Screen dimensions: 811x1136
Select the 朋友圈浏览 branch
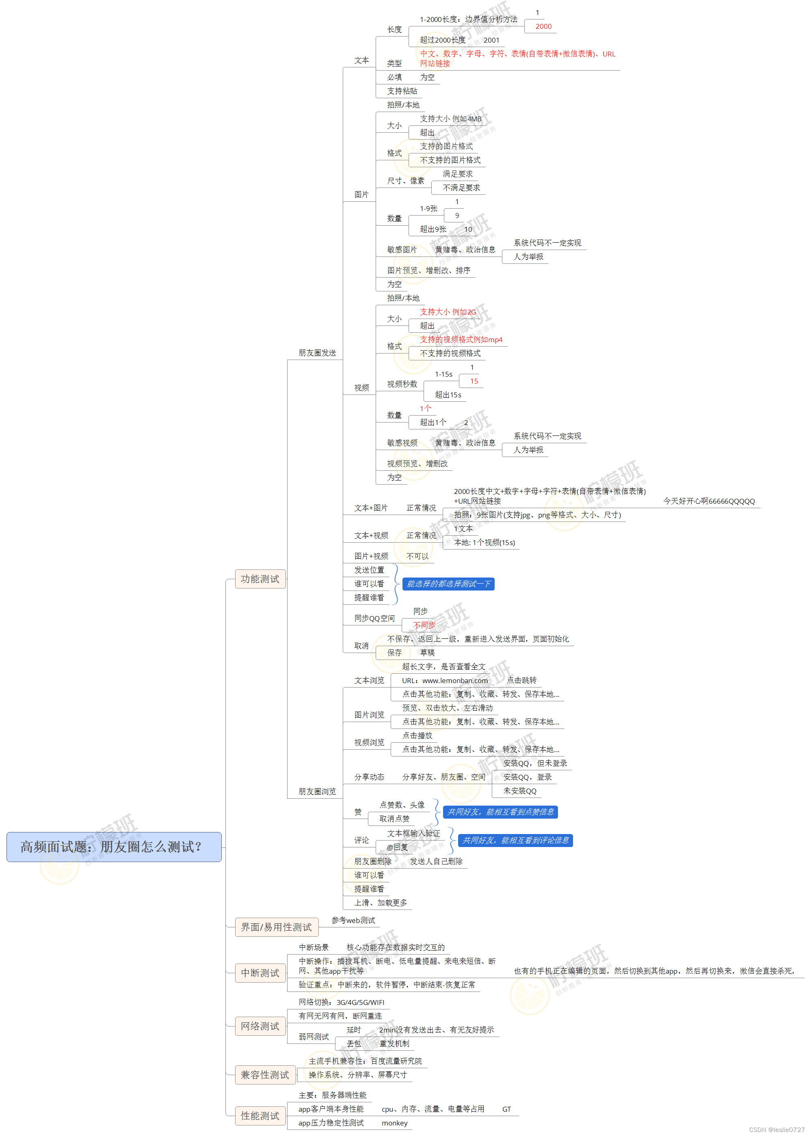click(317, 791)
